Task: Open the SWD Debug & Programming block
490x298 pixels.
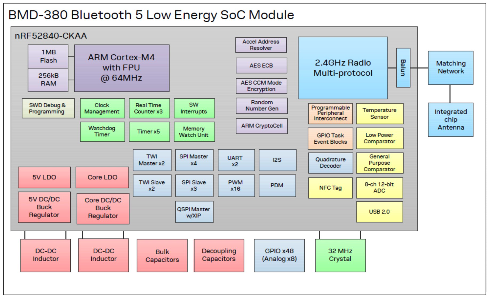Action: (x=48, y=108)
